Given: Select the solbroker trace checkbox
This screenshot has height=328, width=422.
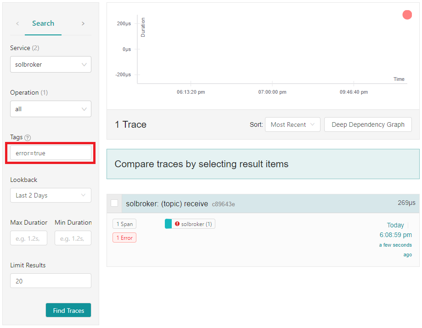Looking at the screenshot, I should coord(114,203).
